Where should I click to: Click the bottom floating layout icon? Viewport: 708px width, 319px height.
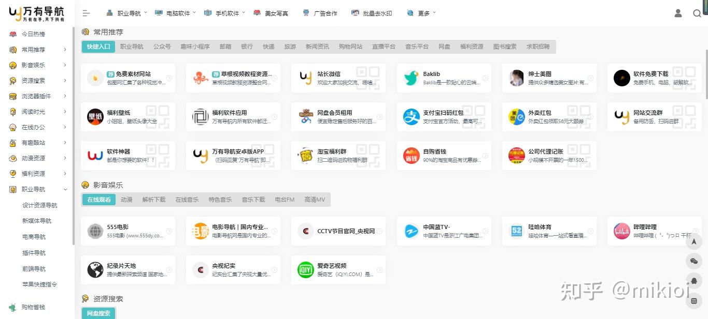pyautogui.click(x=694, y=301)
